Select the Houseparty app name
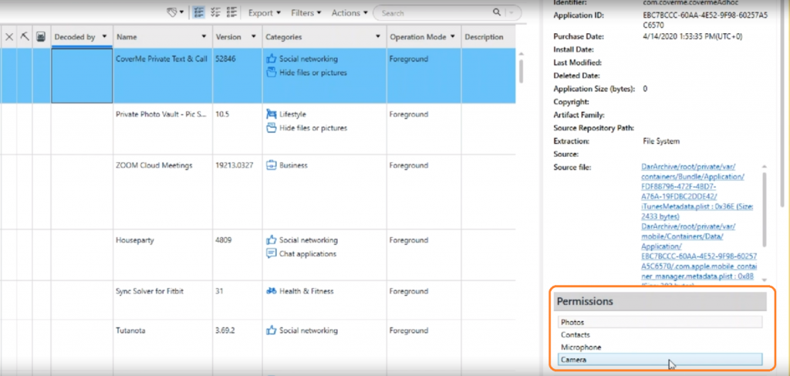 (134, 240)
